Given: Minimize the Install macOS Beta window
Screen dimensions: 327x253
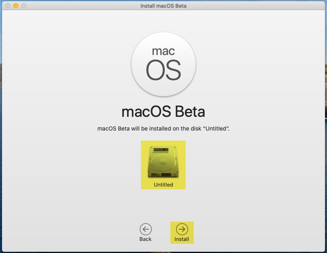Looking at the screenshot, I should (16, 6).
